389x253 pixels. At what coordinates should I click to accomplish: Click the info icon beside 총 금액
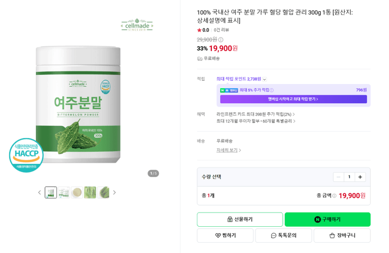coord(334,196)
